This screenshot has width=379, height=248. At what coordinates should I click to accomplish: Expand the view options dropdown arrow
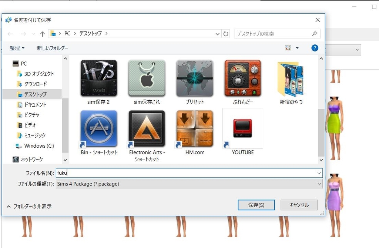pos(297,48)
